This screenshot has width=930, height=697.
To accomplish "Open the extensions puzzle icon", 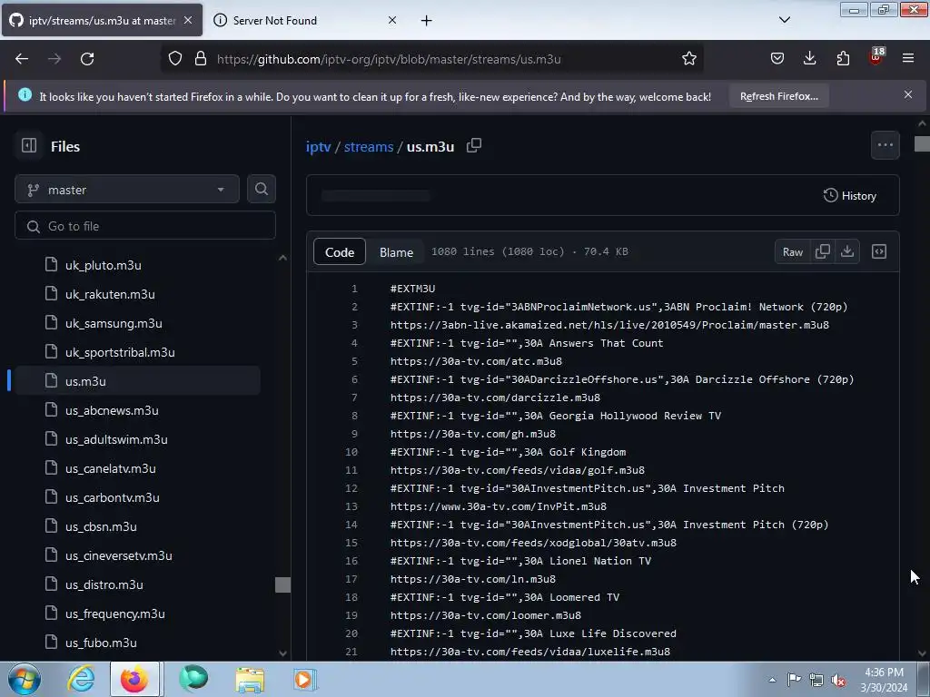I will 843,59.
